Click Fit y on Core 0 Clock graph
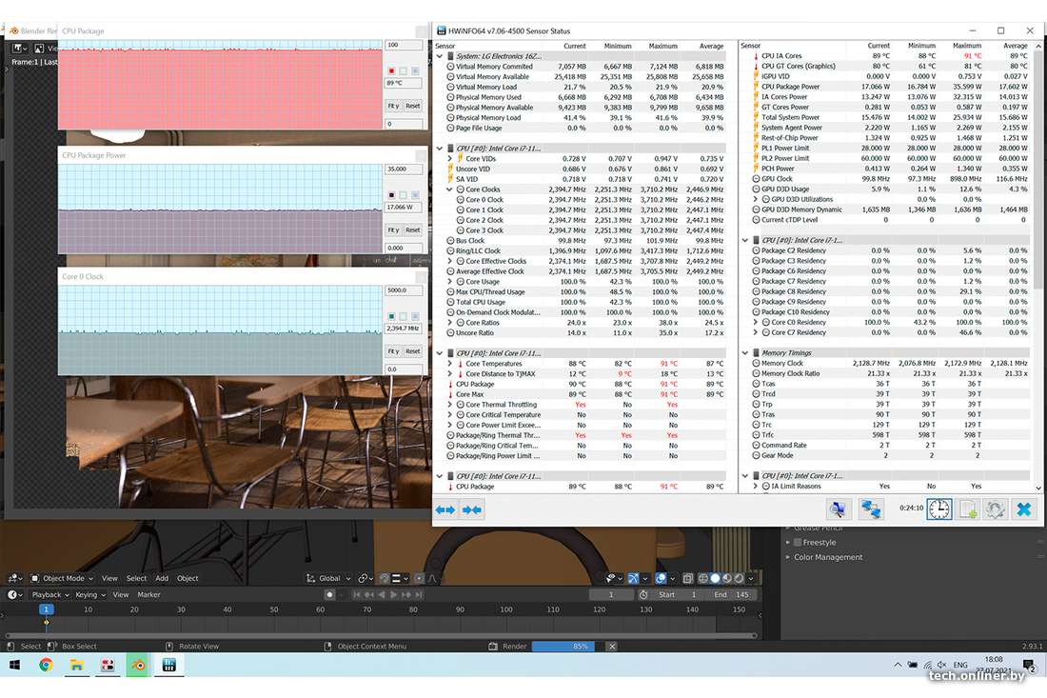 coord(393,351)
